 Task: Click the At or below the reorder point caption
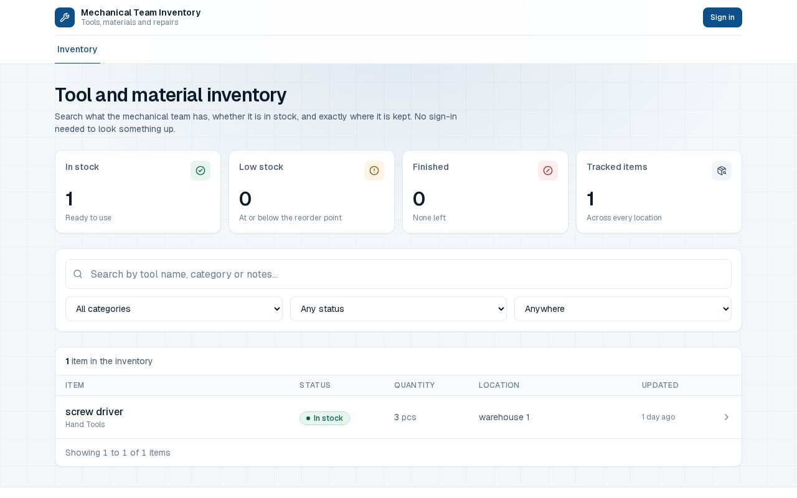point(290,218)
